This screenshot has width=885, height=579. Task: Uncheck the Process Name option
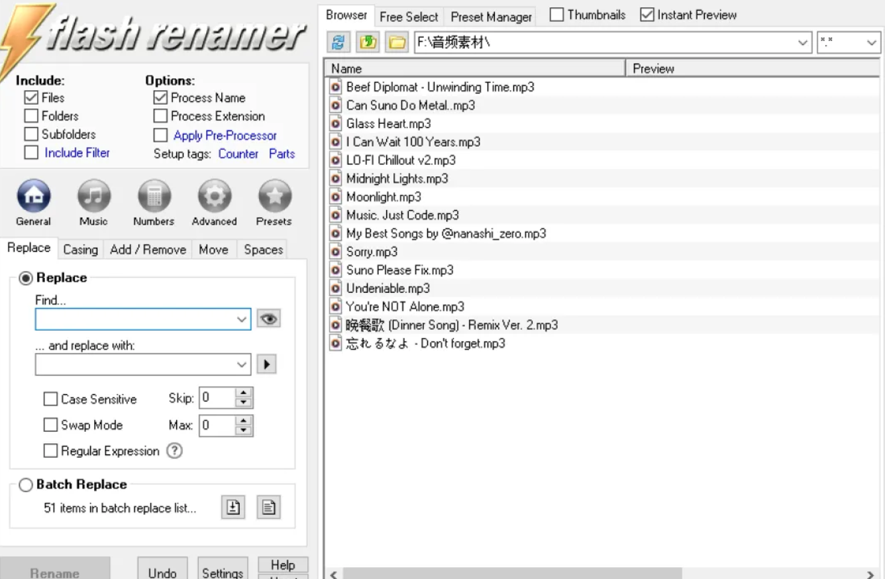pos(160,98)
